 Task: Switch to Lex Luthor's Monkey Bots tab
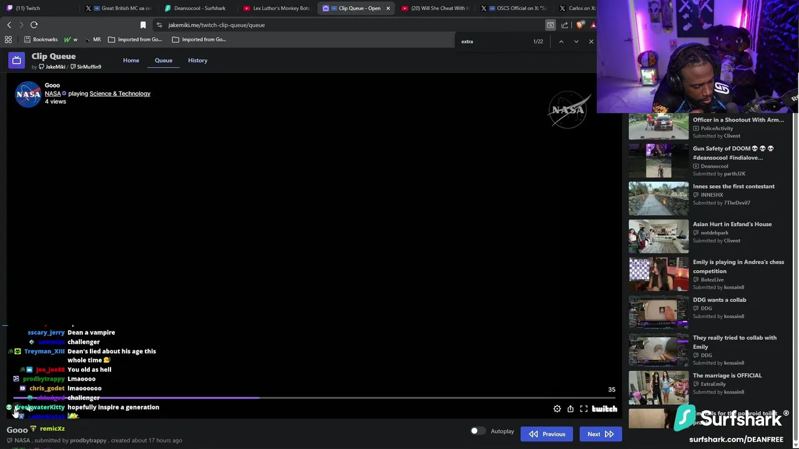[277, 8]
